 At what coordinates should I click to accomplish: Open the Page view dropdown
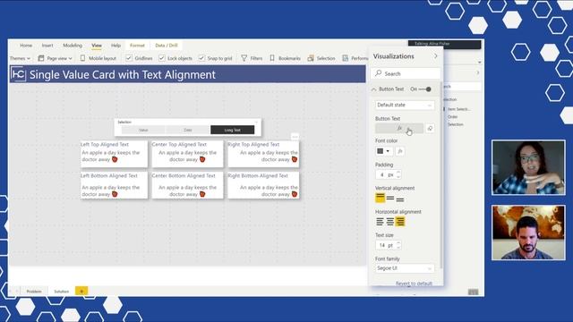(55, 58)
